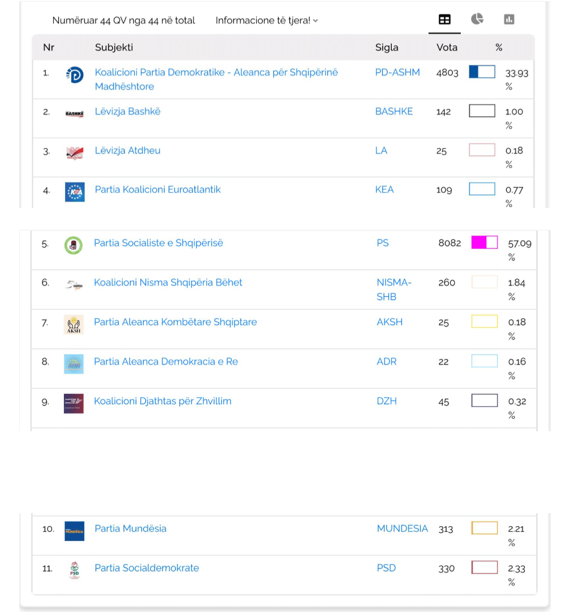Sort by the Vota column header
The height and width of the screenshot is (612, 570).
coord(447,47)
